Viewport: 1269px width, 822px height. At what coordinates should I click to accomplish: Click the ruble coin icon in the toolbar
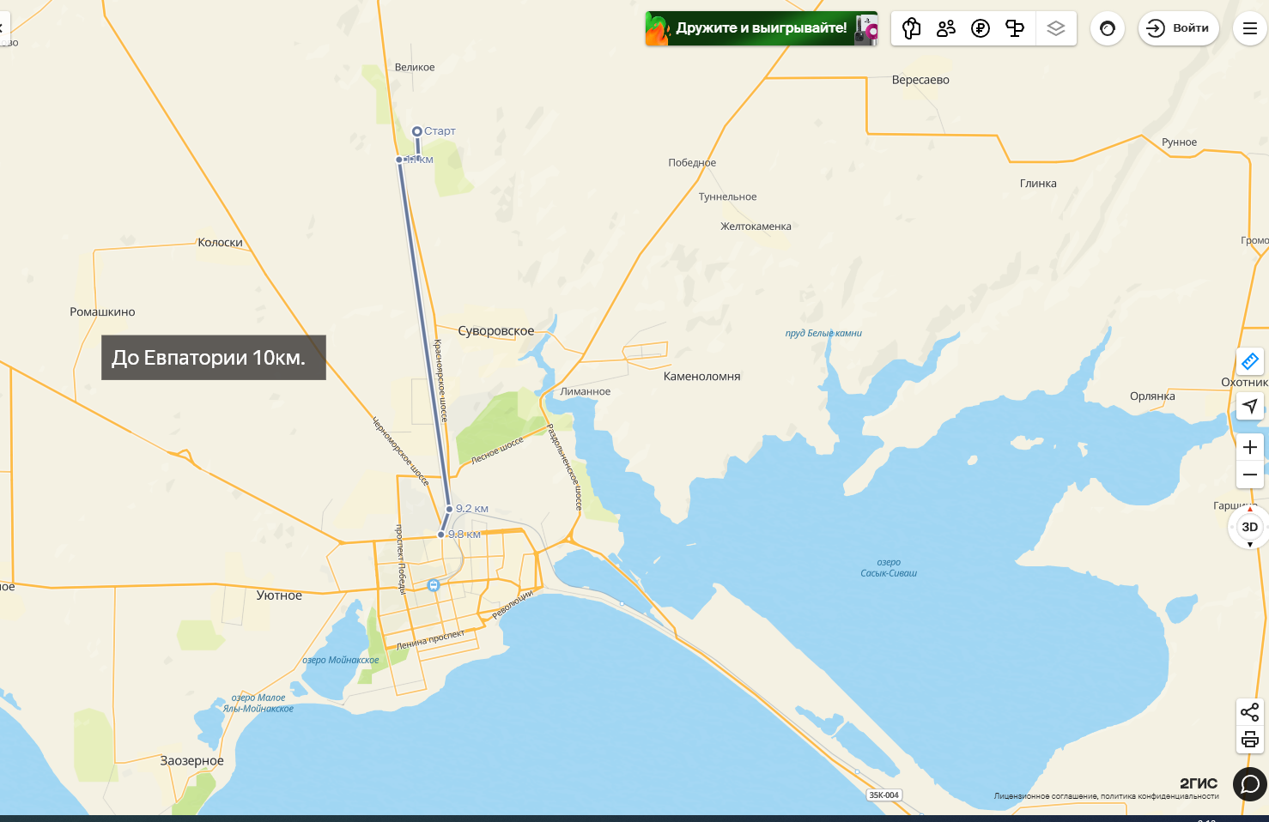(981, 28)
